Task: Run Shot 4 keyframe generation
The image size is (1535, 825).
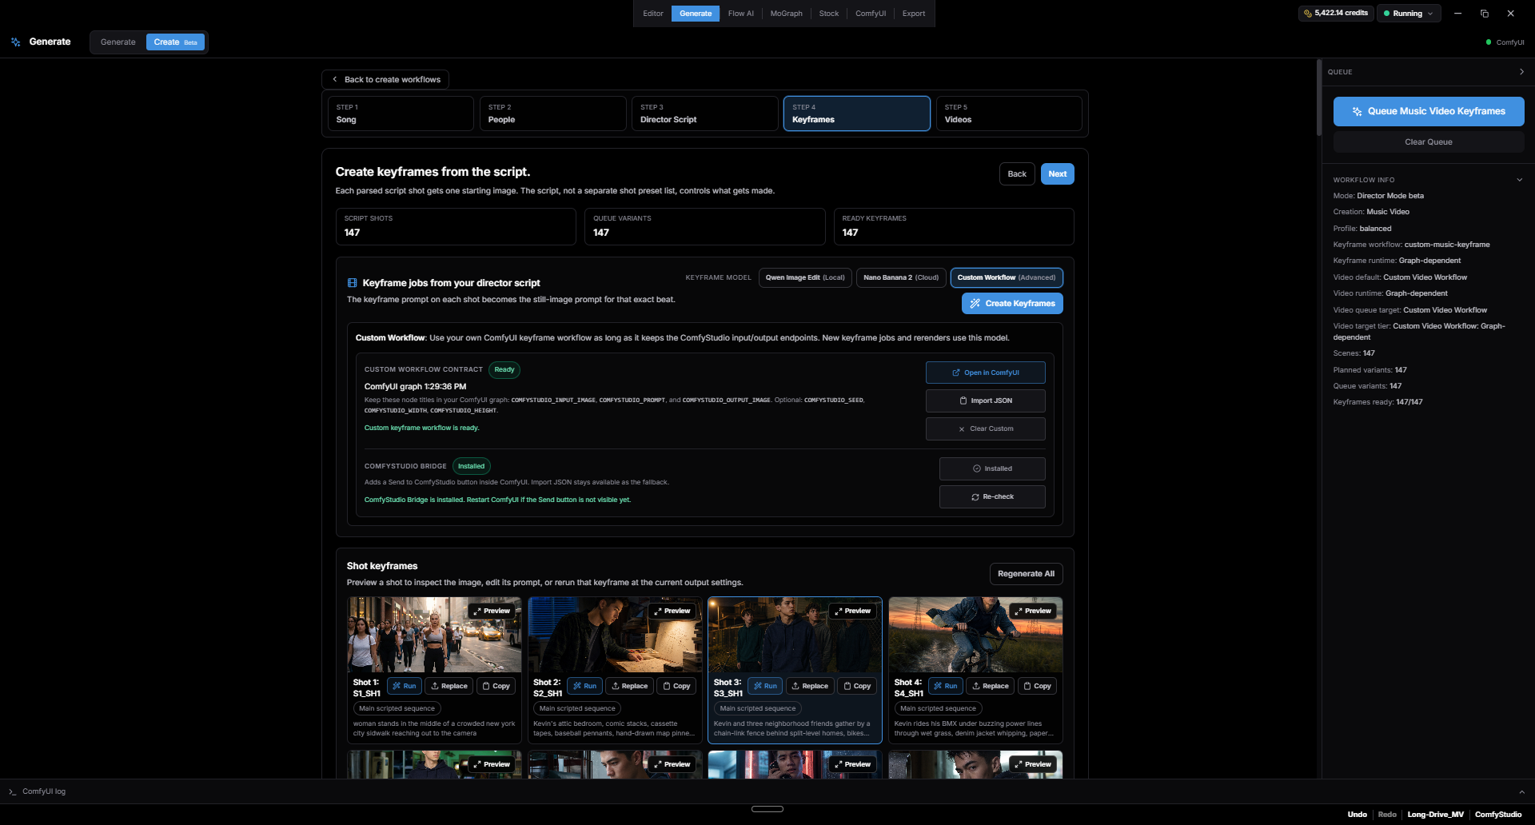Action: 945,686
